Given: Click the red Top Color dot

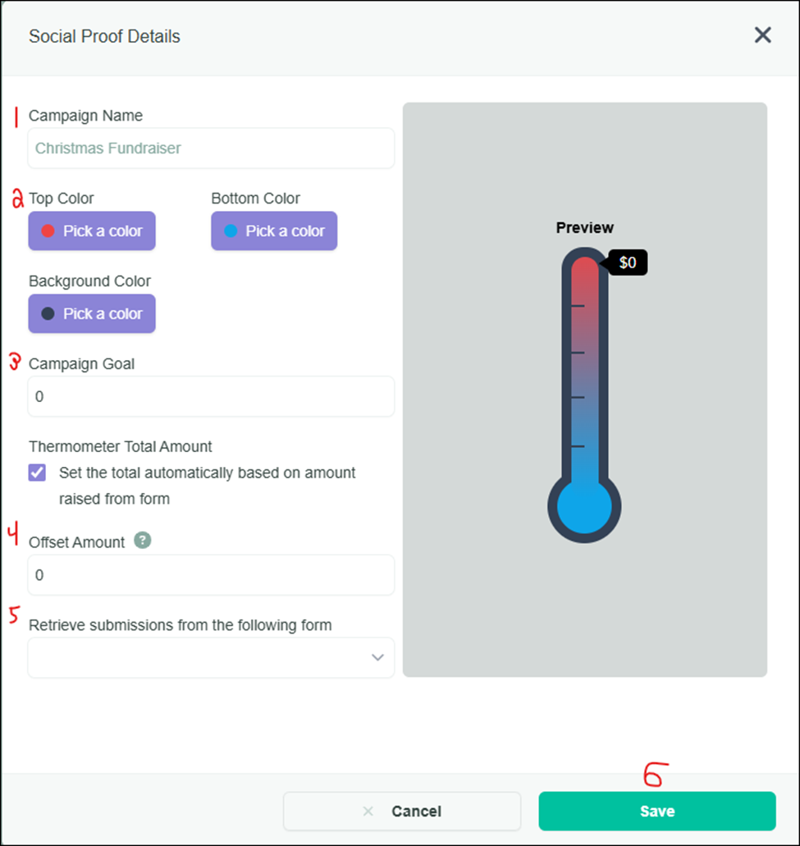Looking at the screenshot, I should click(x=48, y=231).
